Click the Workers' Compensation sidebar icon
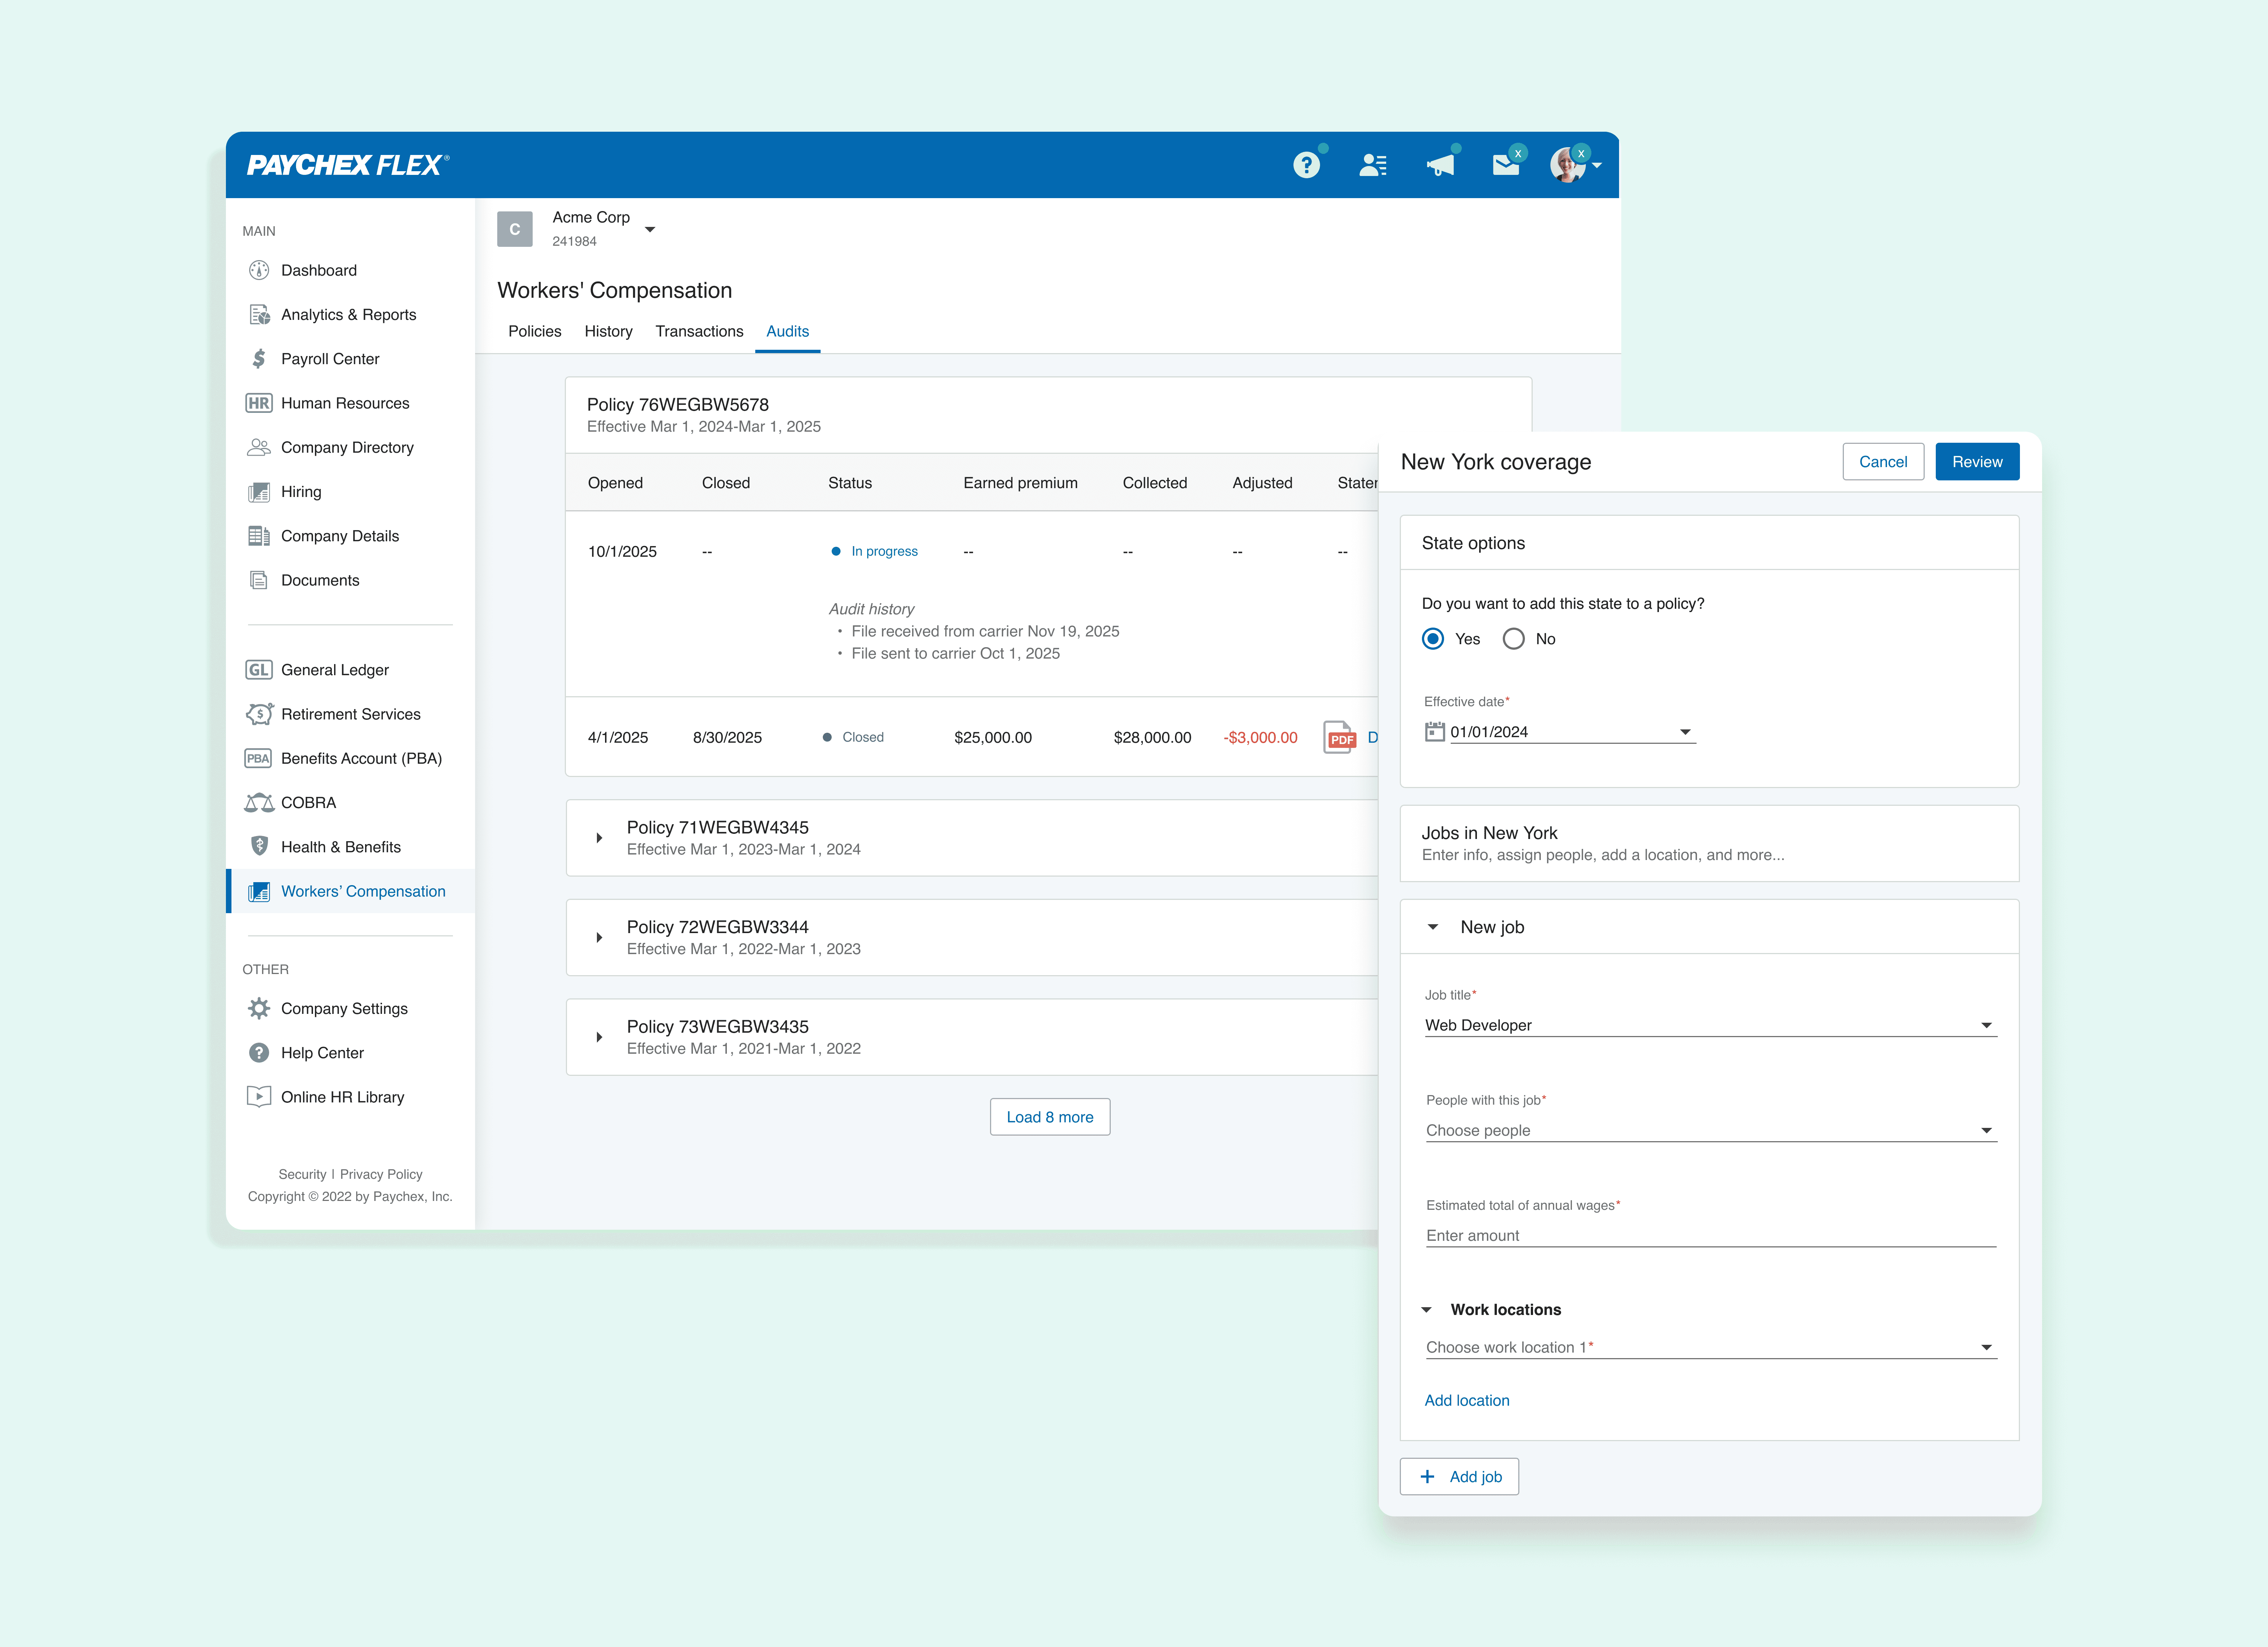Image resolution: width=2268 pixels, height=1647 pixels. (259, 891)
